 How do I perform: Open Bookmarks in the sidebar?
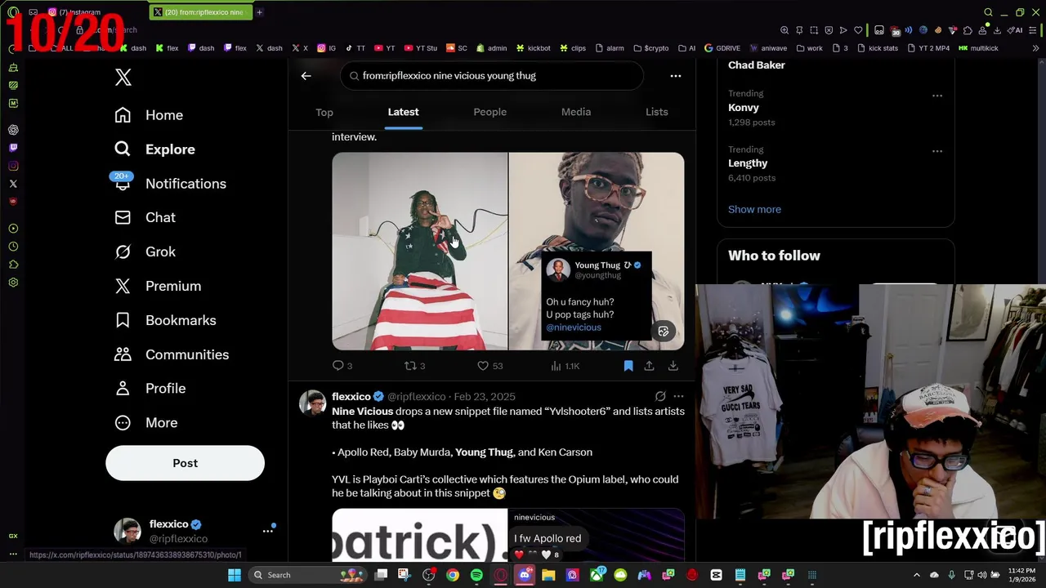click(165, 321)
